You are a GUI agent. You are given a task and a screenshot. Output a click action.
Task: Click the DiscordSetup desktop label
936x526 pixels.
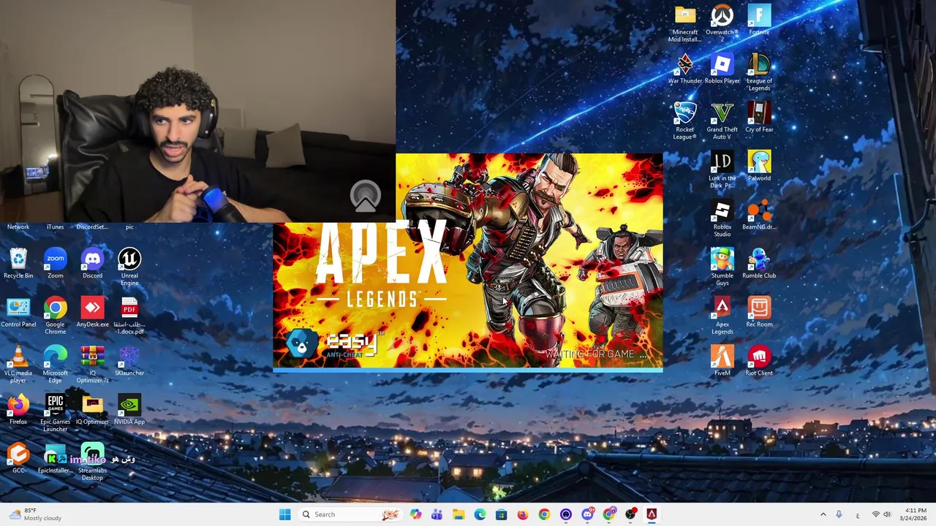click(92, 226)
